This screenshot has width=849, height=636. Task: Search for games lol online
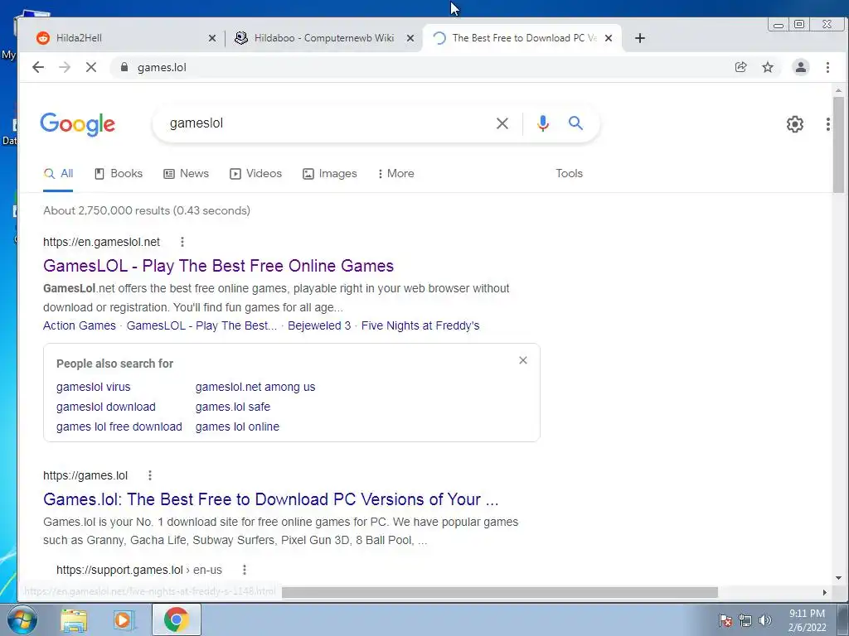tap(237, 426)
